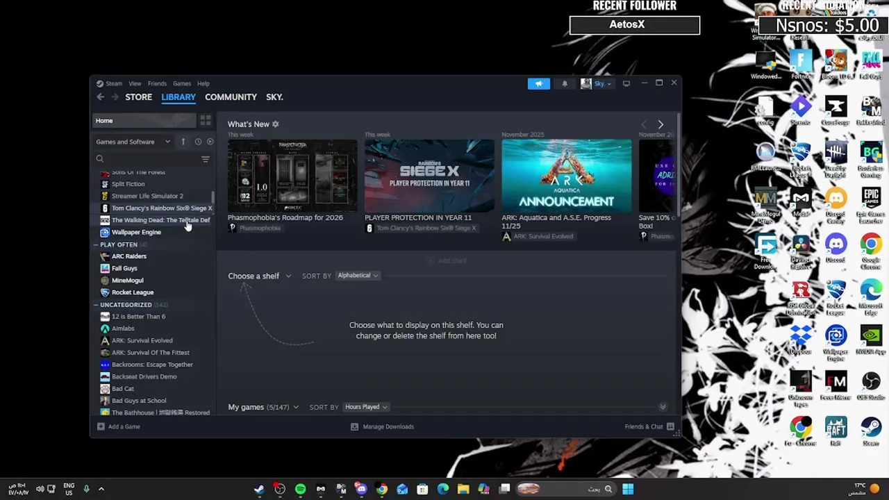Open Windows Start button
Viewport: 889px width, 500px height.
(628, 490)
